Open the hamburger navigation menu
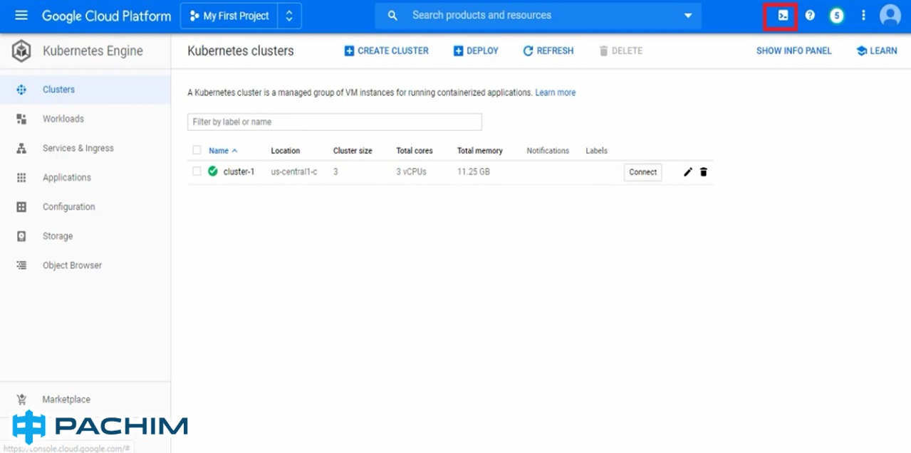This screenshot has height=453, width=911. pos(21,16)
